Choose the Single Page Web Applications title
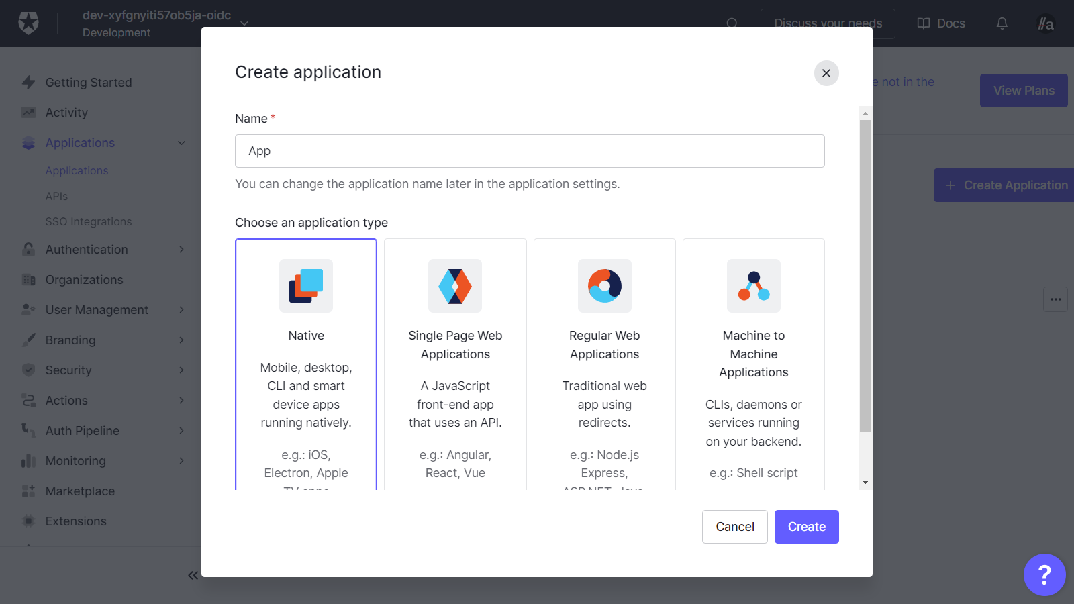The image size is (1074, 604). 455,345
